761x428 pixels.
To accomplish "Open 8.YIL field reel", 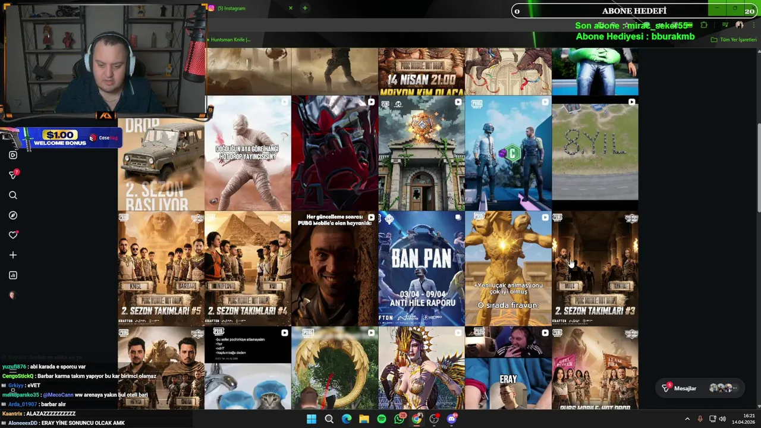I will click(x=595, y=153).
